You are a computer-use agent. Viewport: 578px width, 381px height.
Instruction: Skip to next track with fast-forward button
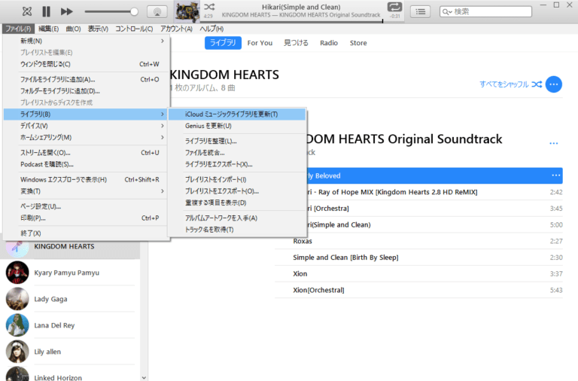pos(67,11)
